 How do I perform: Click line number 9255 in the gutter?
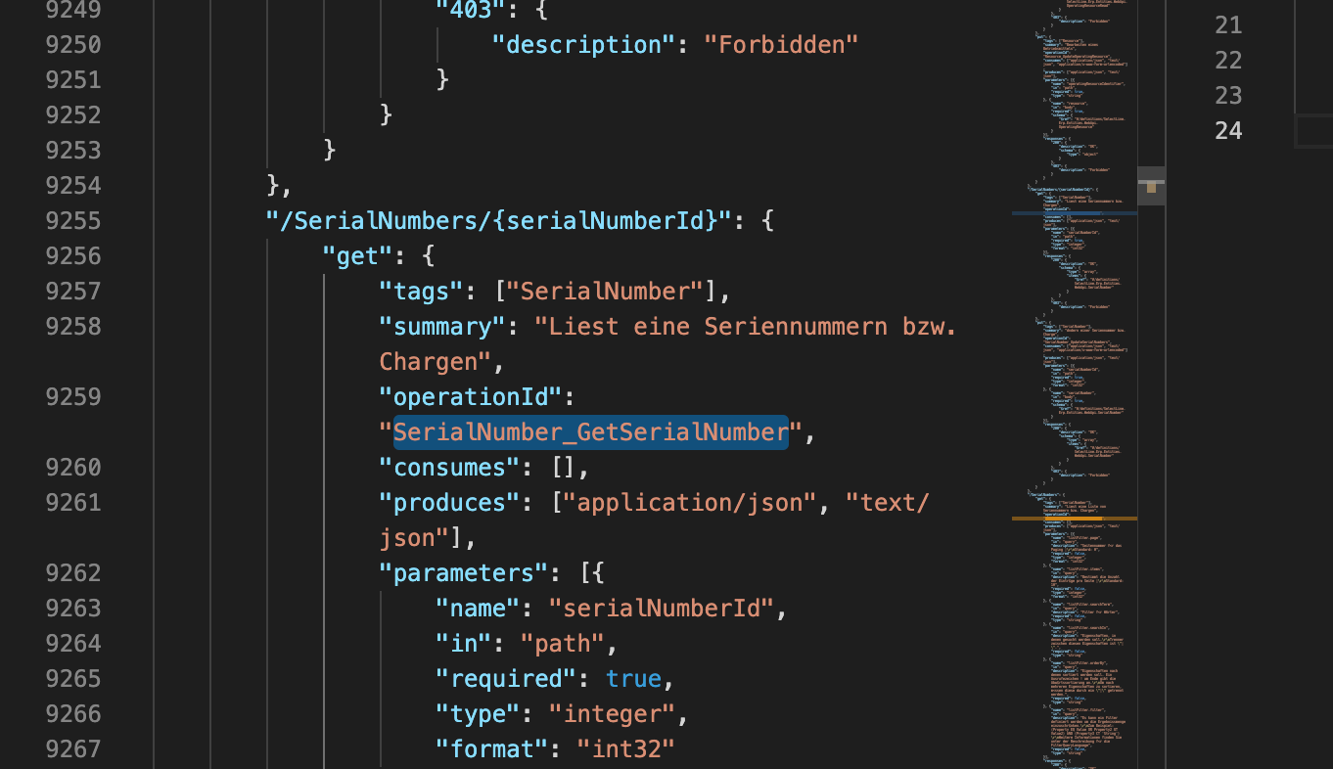[73, 220]
